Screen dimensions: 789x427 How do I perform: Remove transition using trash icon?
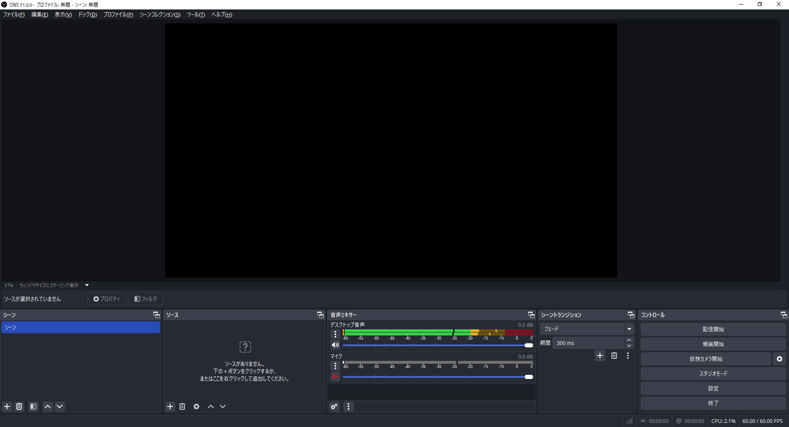pyautogui.click(x=614, y=356)
